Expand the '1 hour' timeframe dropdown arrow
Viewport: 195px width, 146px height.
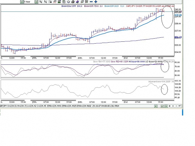[x=36, y=2]
